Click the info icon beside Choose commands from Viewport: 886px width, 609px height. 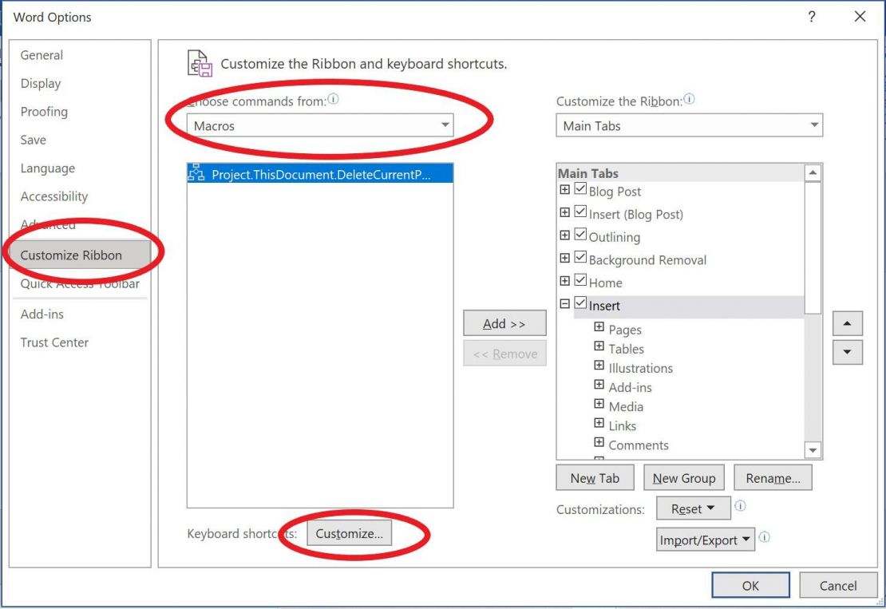point(334,97)
